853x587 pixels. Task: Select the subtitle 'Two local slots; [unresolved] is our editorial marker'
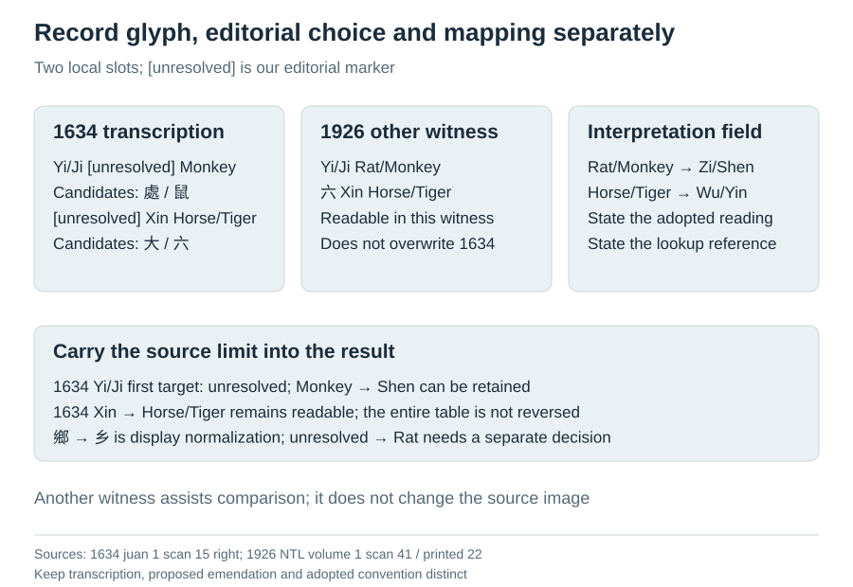(x=214, y=68)
